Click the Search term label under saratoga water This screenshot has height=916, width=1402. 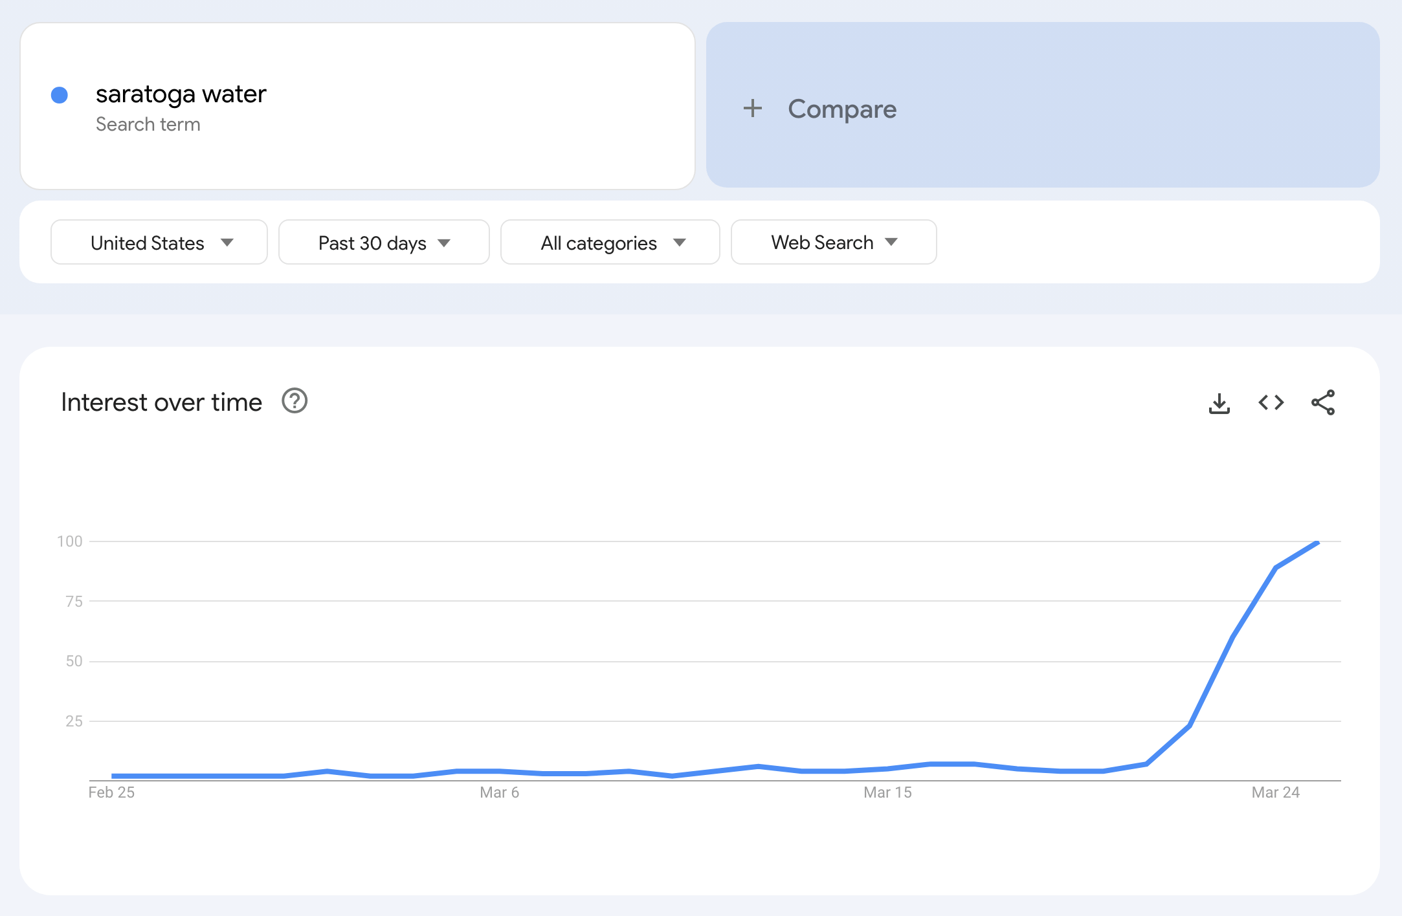pos(148,124)
